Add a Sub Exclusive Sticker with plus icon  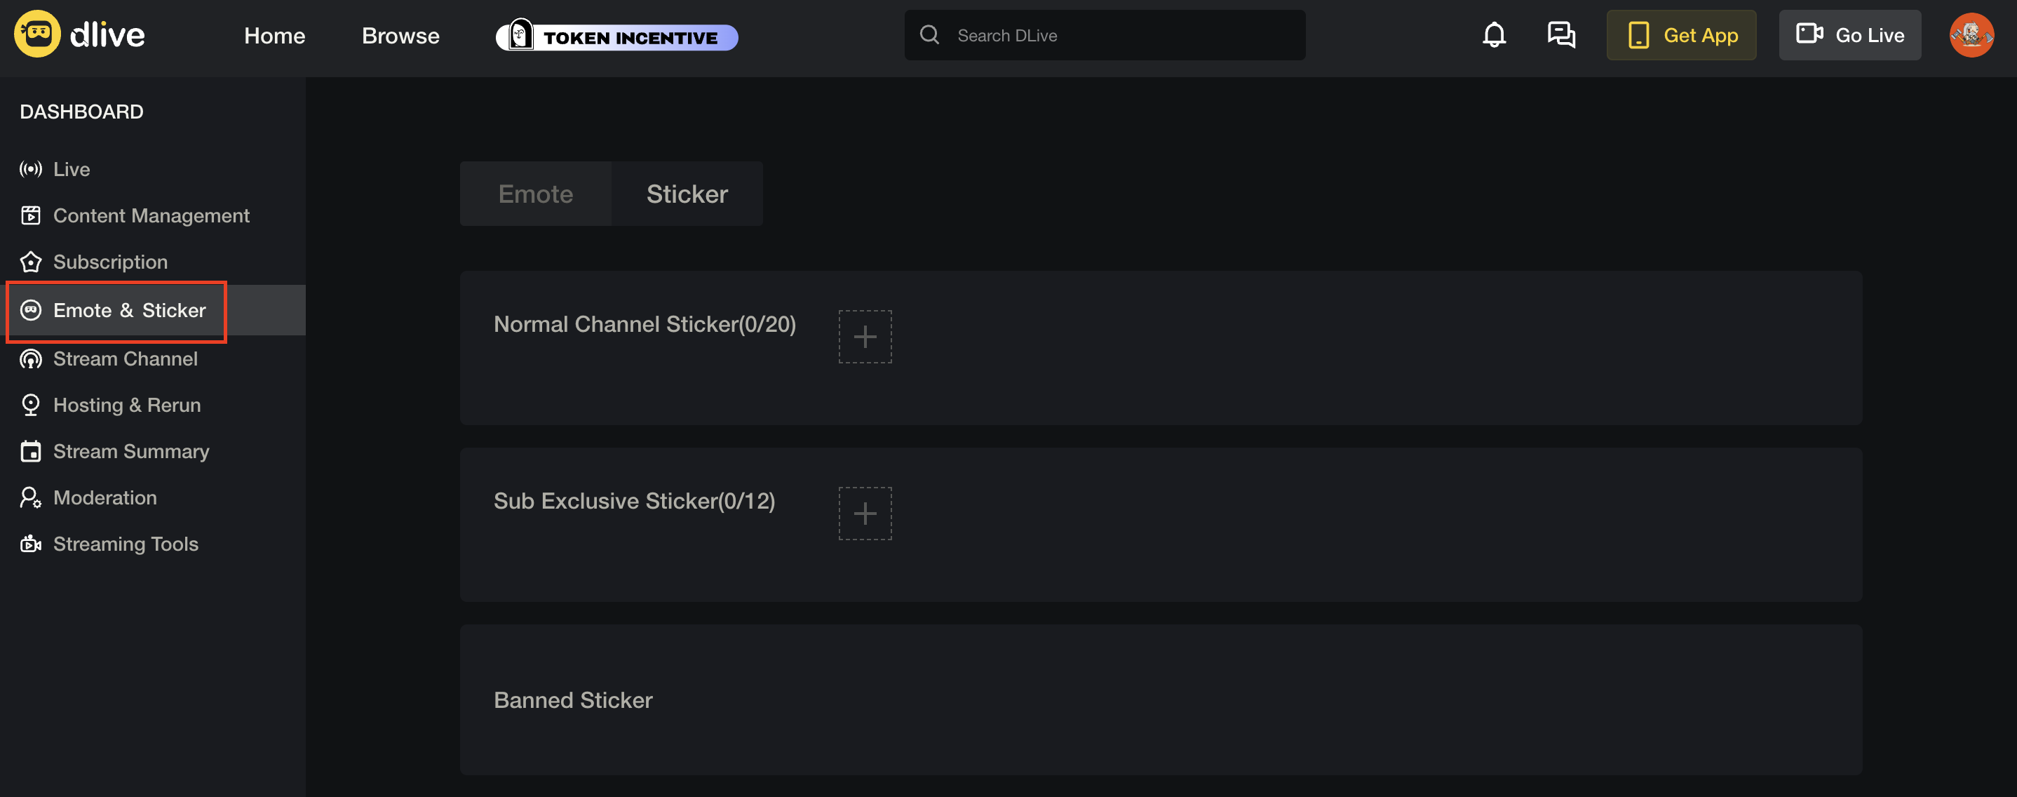point(865,514)
